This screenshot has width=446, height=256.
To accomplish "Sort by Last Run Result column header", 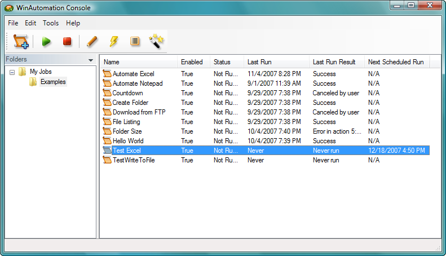I will click(335, 62).
